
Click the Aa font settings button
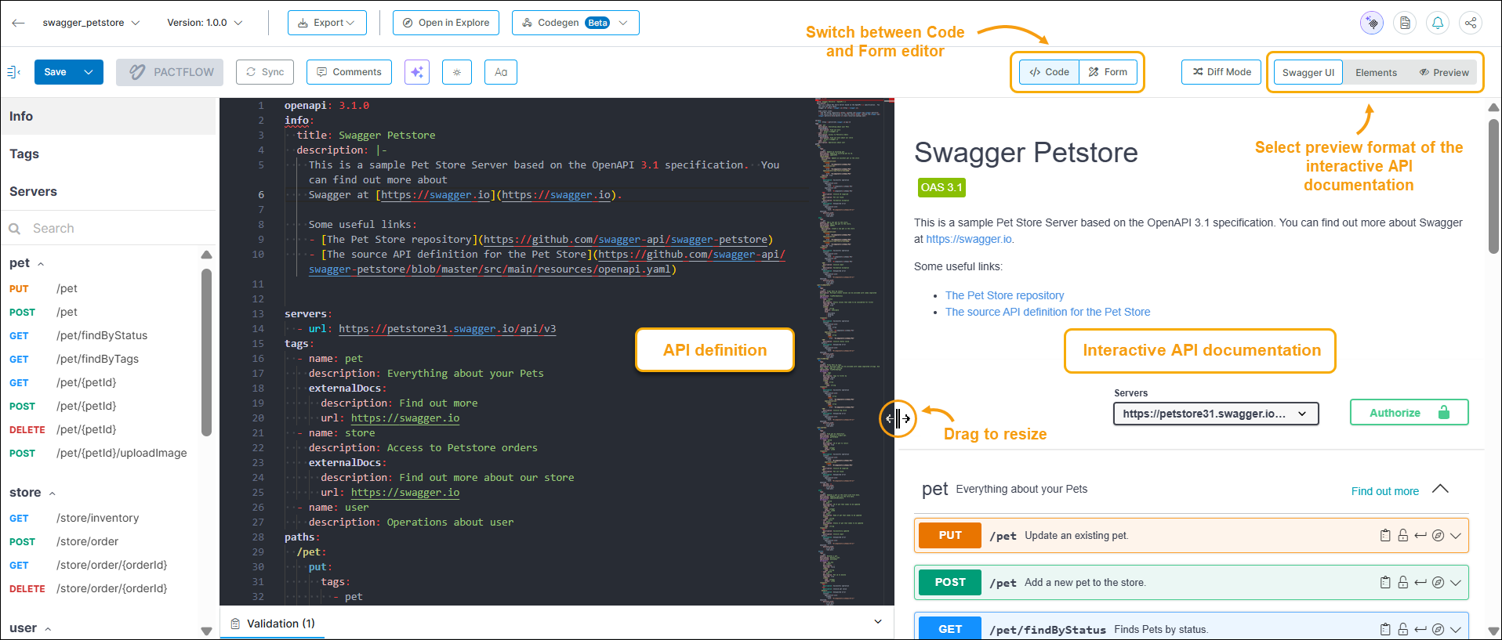501,72
